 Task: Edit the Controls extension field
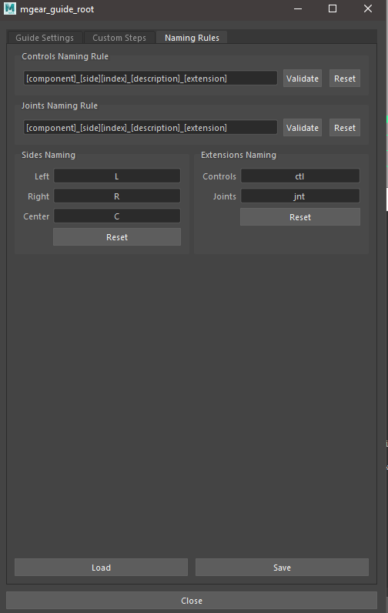click(300, 176)
